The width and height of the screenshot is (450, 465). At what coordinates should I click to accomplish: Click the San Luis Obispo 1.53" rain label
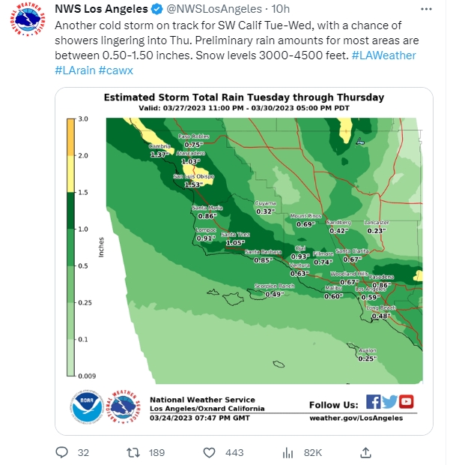pyautogui.click(x=194, y=180)
